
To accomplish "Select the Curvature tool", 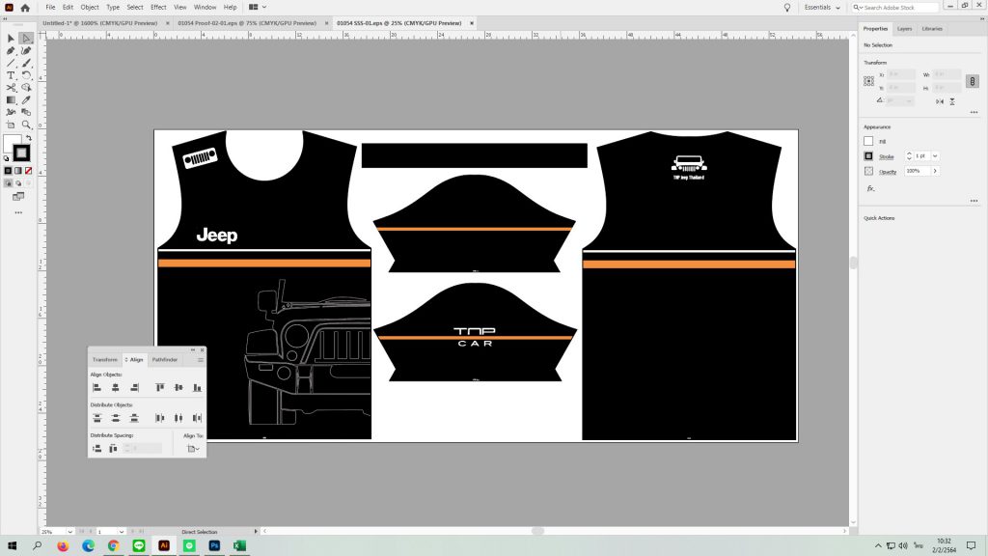I will (x=26, y=50).
